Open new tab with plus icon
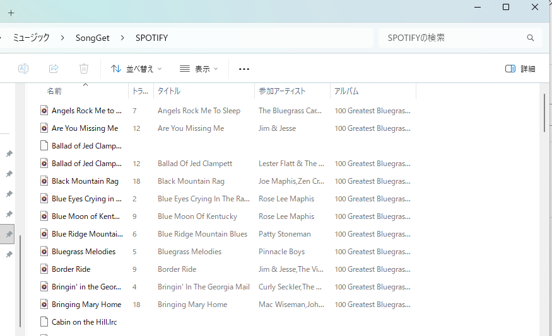The width and height of the screenshot is (552, 336). (11, 13)
